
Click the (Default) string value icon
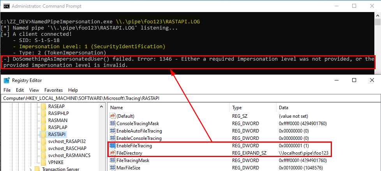click(x=113, y=116)
